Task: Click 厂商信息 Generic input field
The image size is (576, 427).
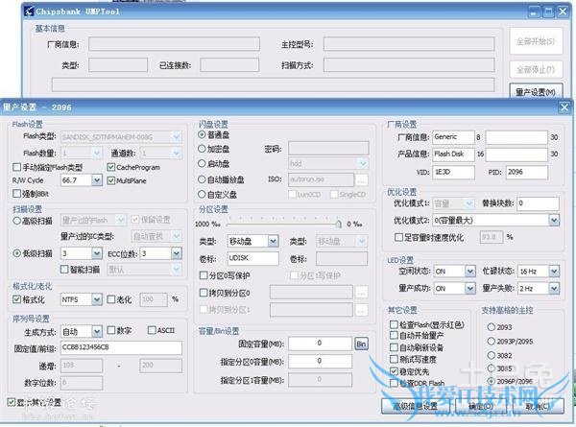Action: pos(453,137)
